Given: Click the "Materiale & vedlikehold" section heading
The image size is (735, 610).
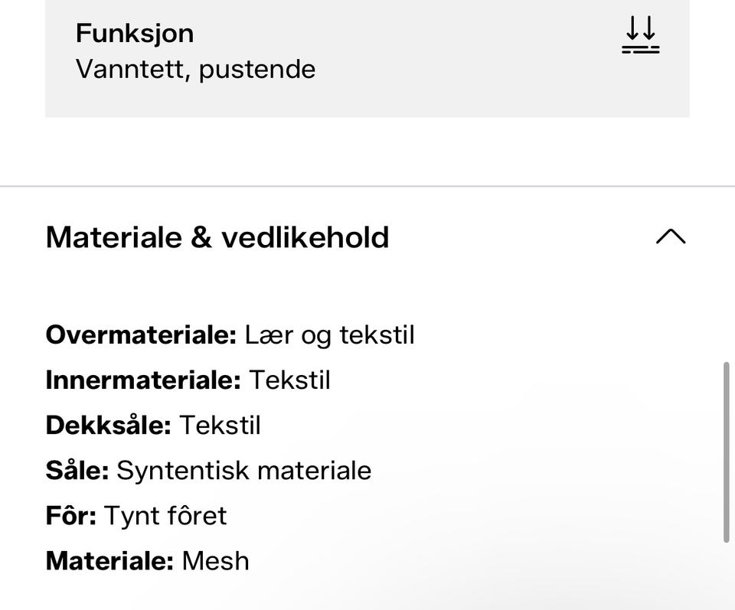Looking at the screenshot, I should [x=217, y=237].
